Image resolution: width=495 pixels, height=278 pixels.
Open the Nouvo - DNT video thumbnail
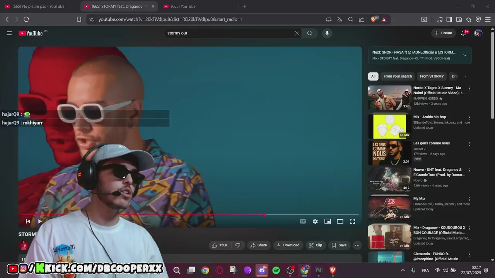pos(389,179)
